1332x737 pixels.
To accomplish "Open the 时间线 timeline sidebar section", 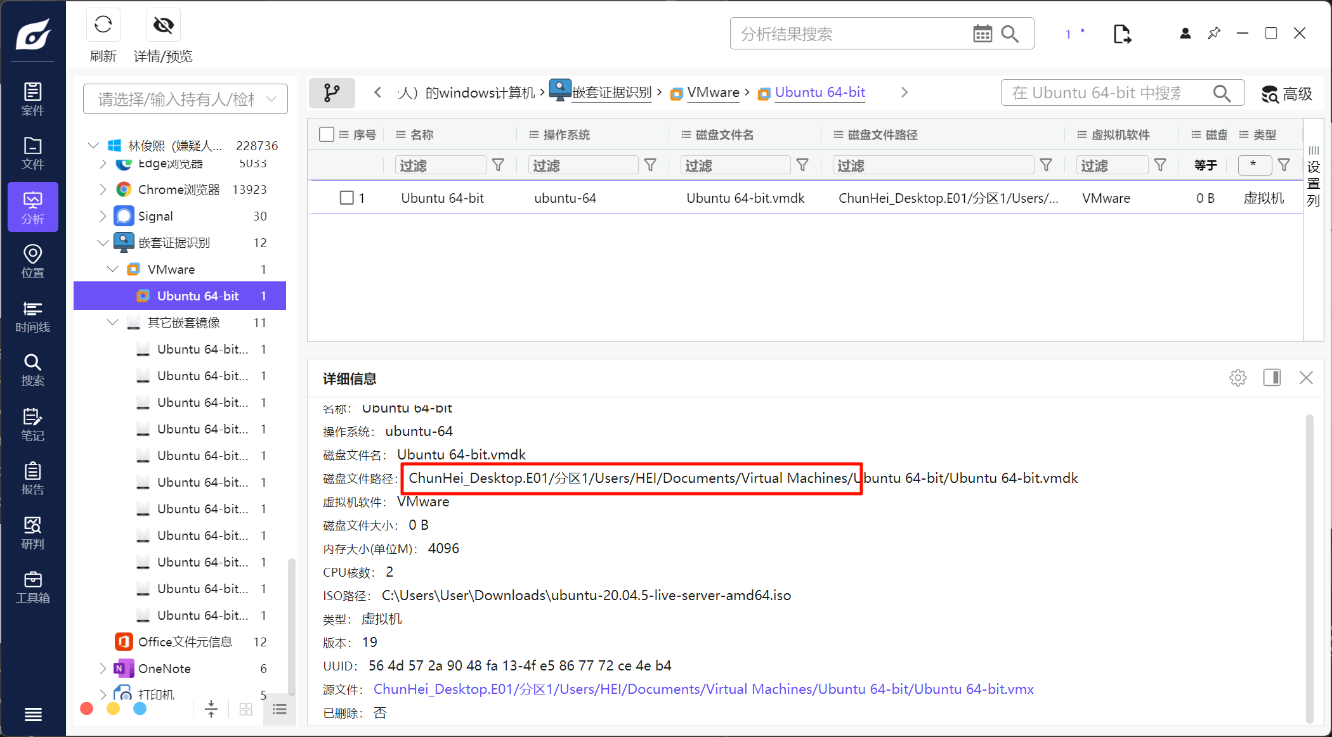I will 32,316.
